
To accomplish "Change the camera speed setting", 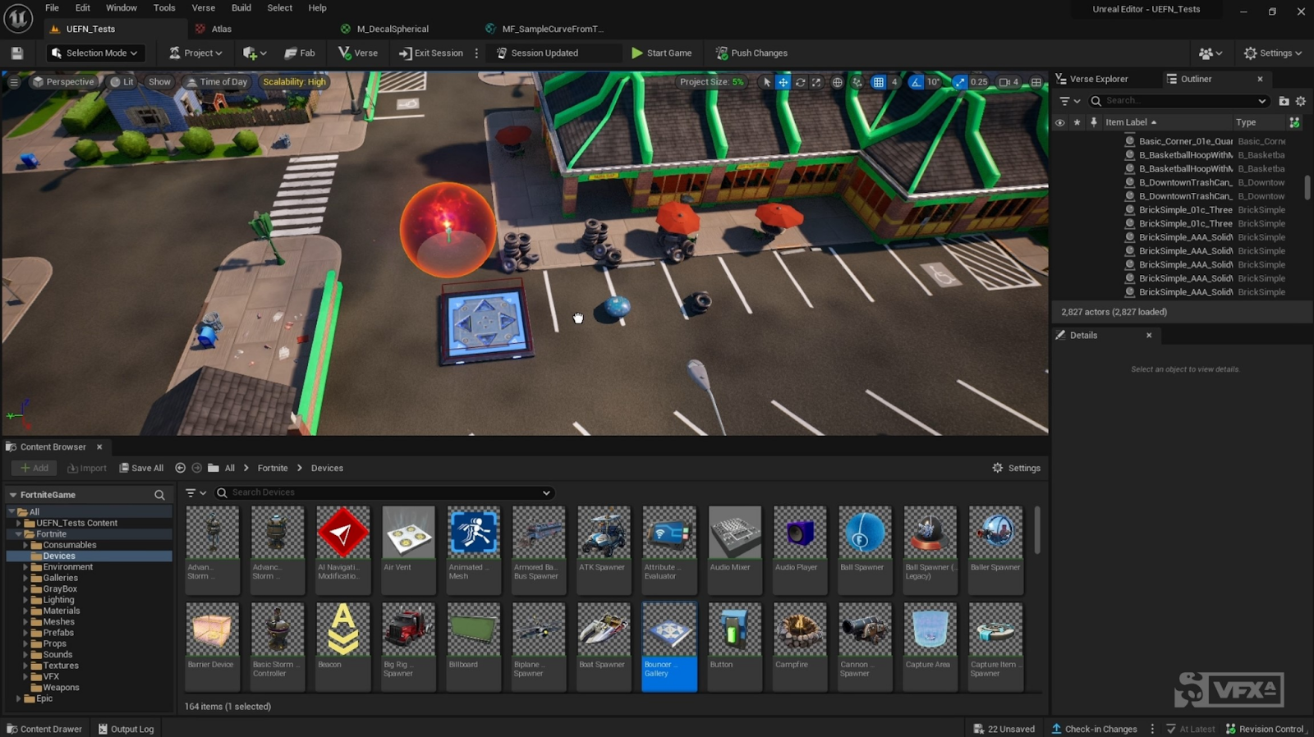I will tap(1008, 82).
